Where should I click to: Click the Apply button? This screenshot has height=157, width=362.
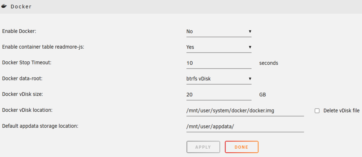[203, 147]
